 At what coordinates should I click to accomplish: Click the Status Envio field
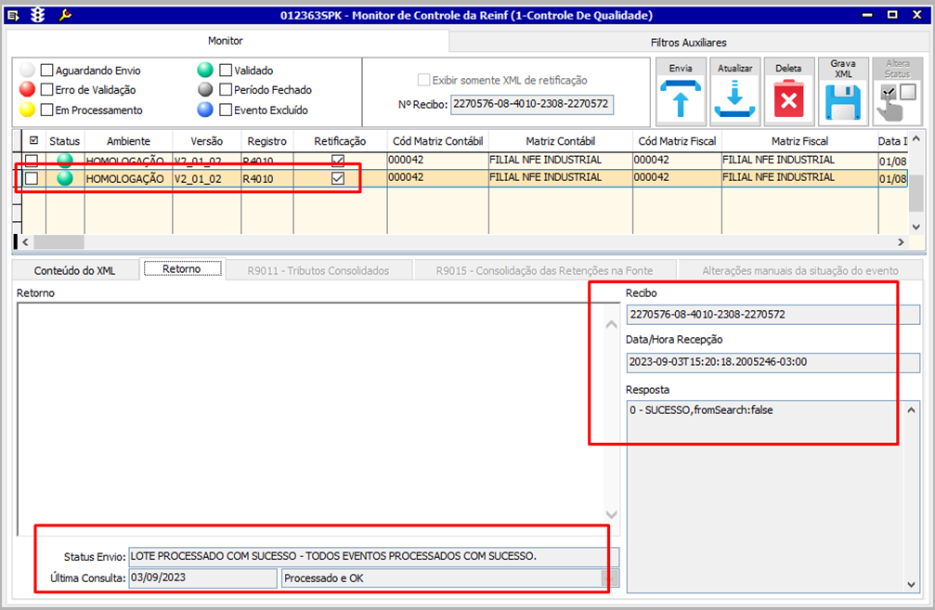click(x=374, y=556)
